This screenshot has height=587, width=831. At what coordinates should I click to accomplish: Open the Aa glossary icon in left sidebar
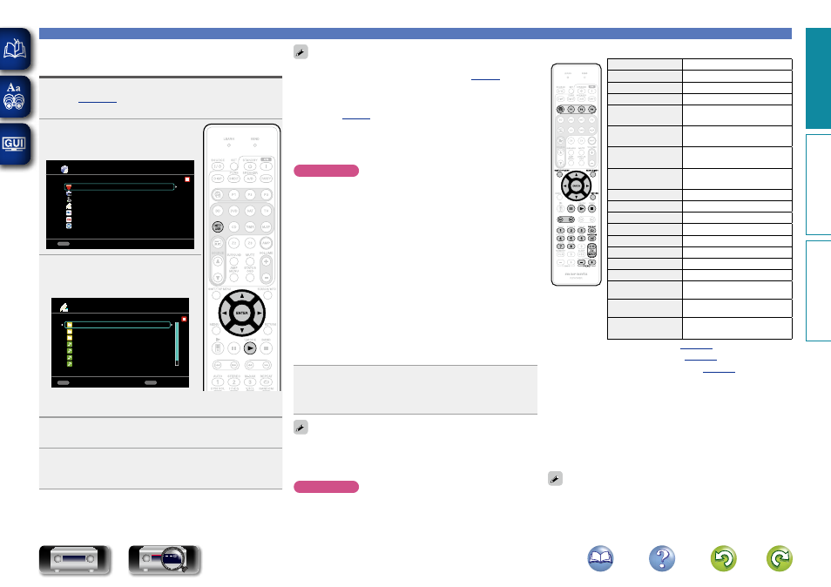tap(14, 96)
